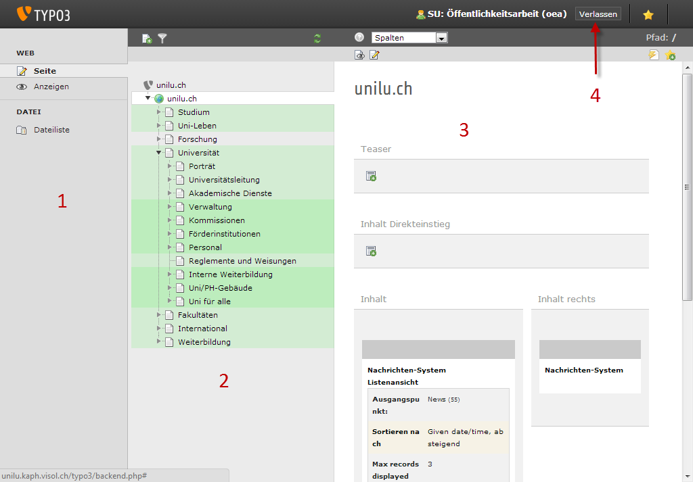Click the root unilu.ch label in the tree

pos(171,85)
